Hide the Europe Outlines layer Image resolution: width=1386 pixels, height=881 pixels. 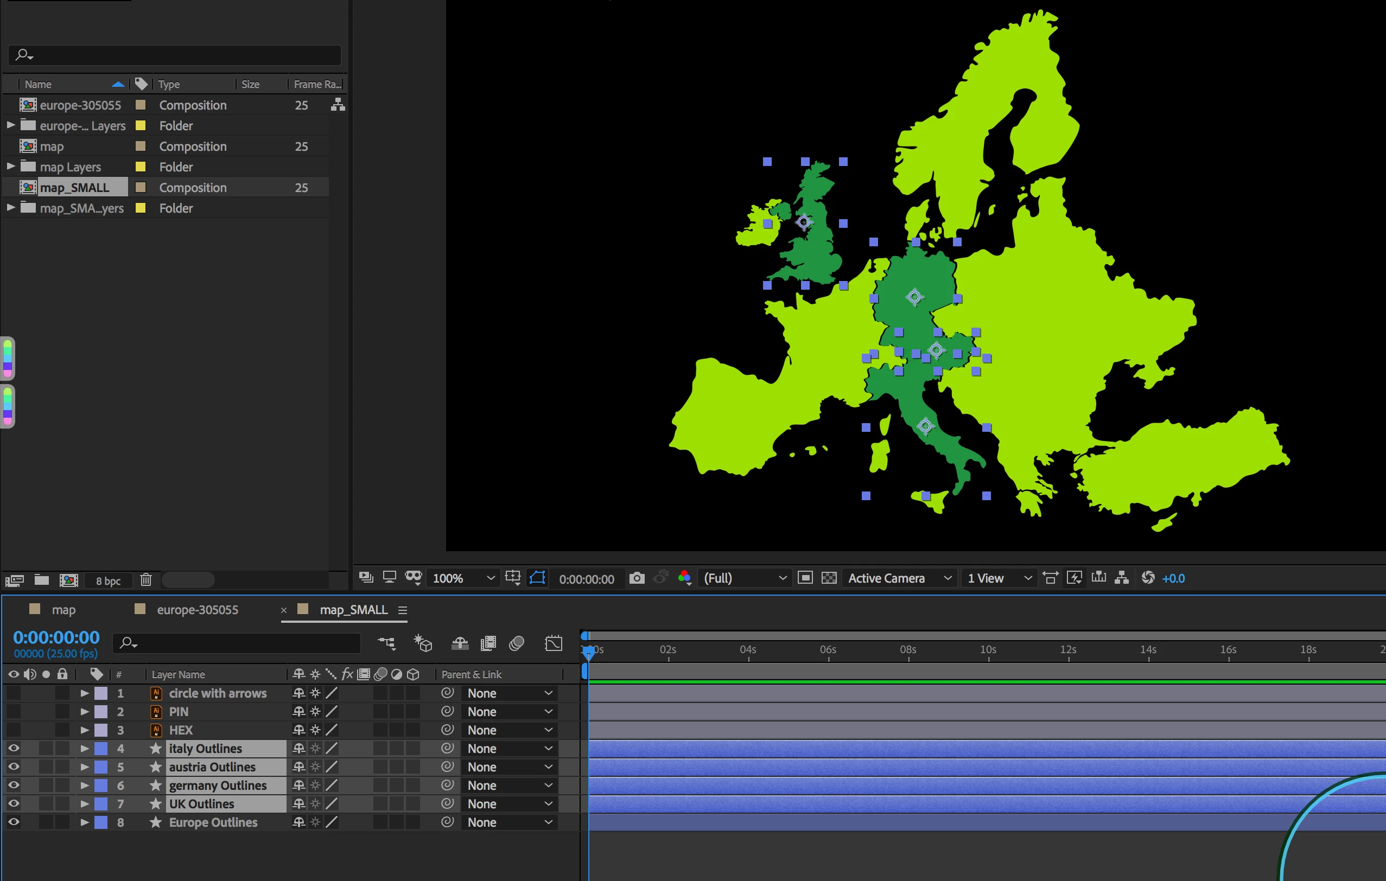(14, 822)
